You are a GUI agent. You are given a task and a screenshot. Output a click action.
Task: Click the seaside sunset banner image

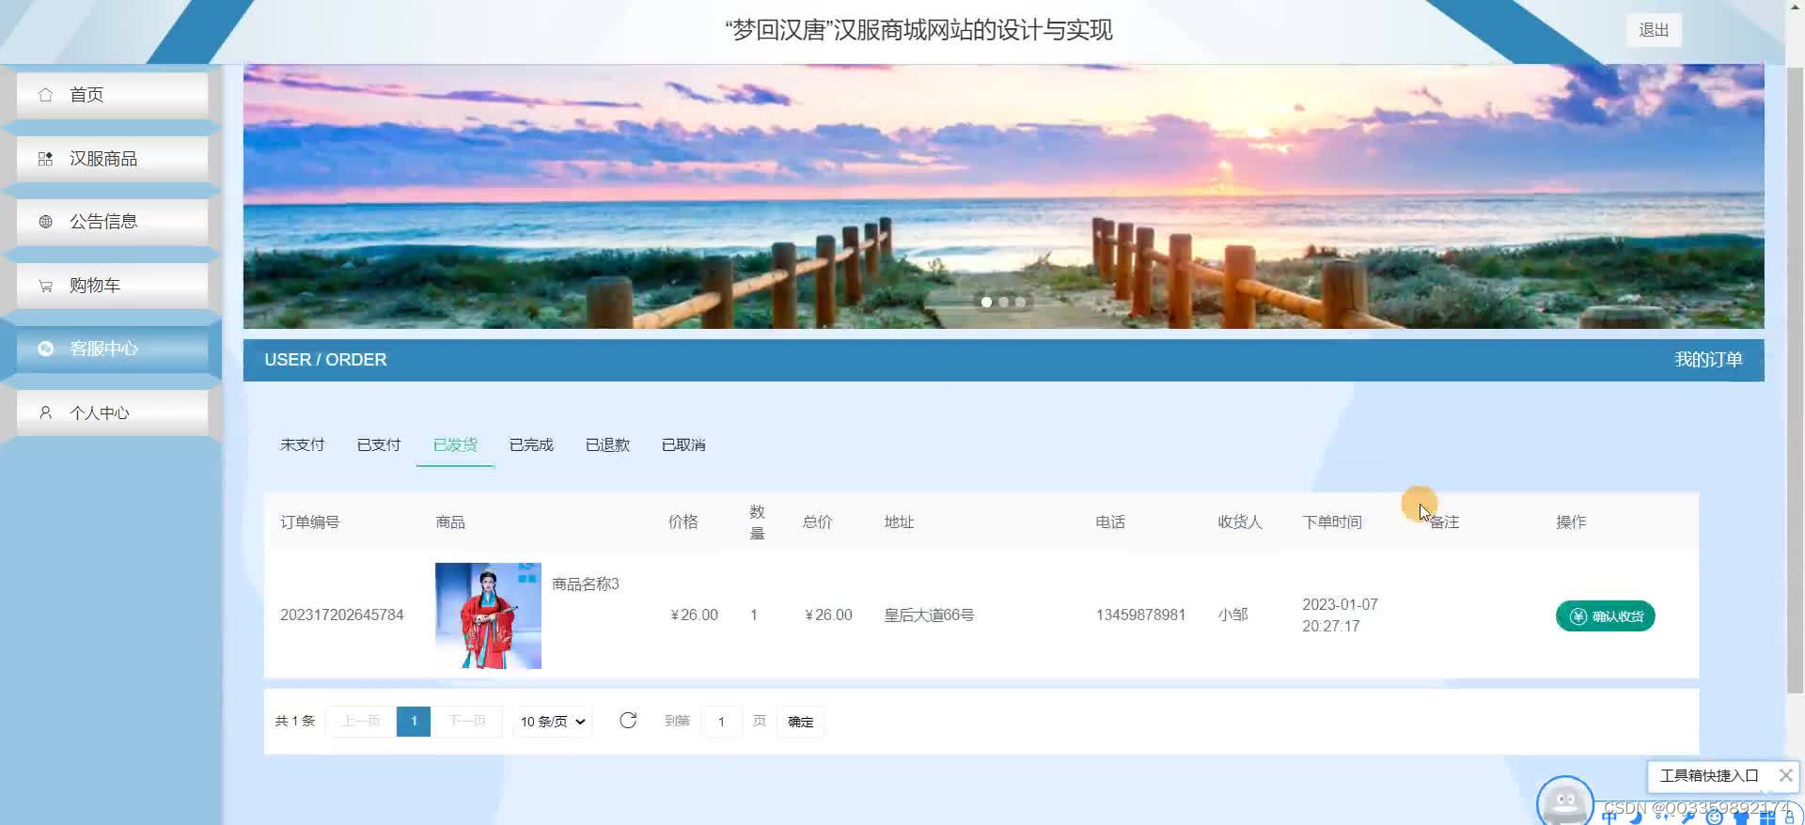(x=1003, y=195)
